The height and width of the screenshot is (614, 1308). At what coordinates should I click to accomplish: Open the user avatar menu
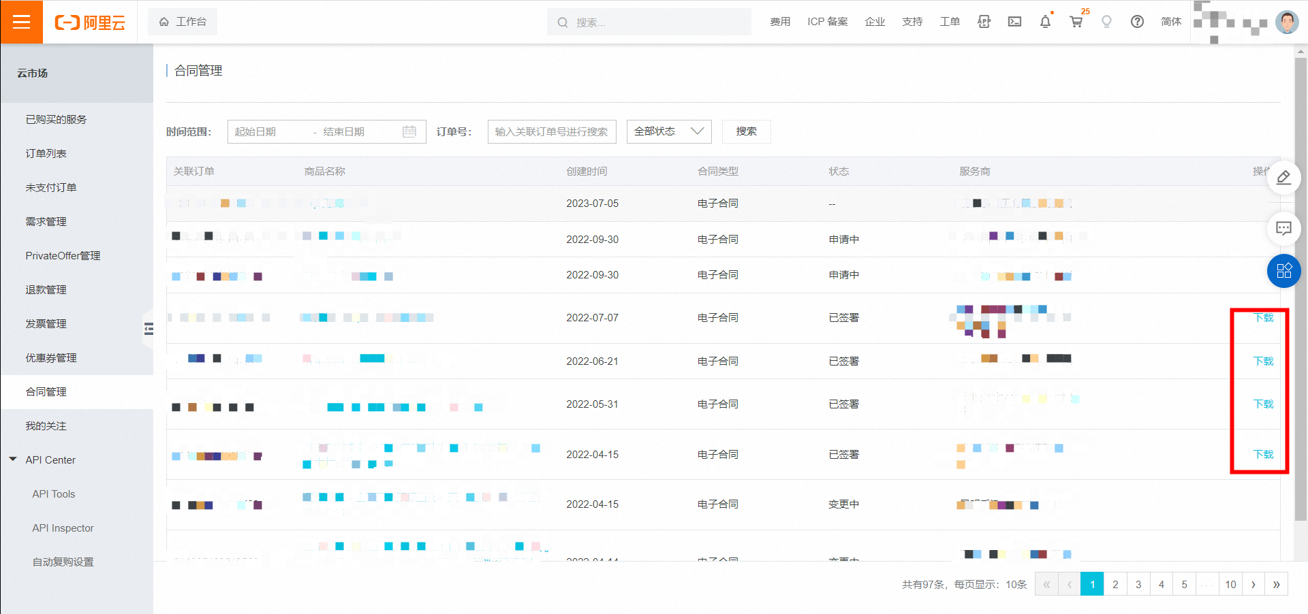pyautogui.click(x=1287, y=22)
